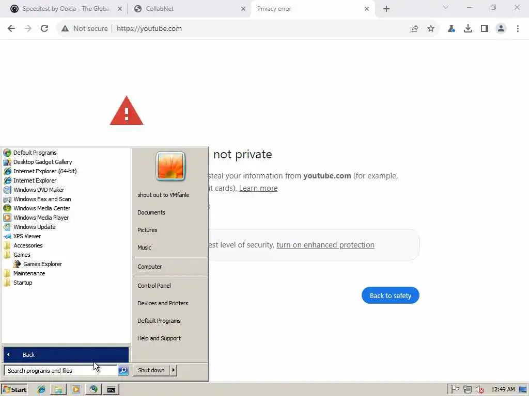This screenshot has height=396, width=529.
Task: Open the shout out to VMfanle folder
Action: [163, 195]
